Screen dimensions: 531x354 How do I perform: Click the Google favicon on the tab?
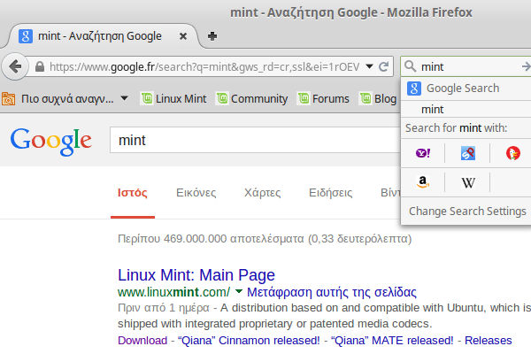pyautogui.click(x=26, y=36)
